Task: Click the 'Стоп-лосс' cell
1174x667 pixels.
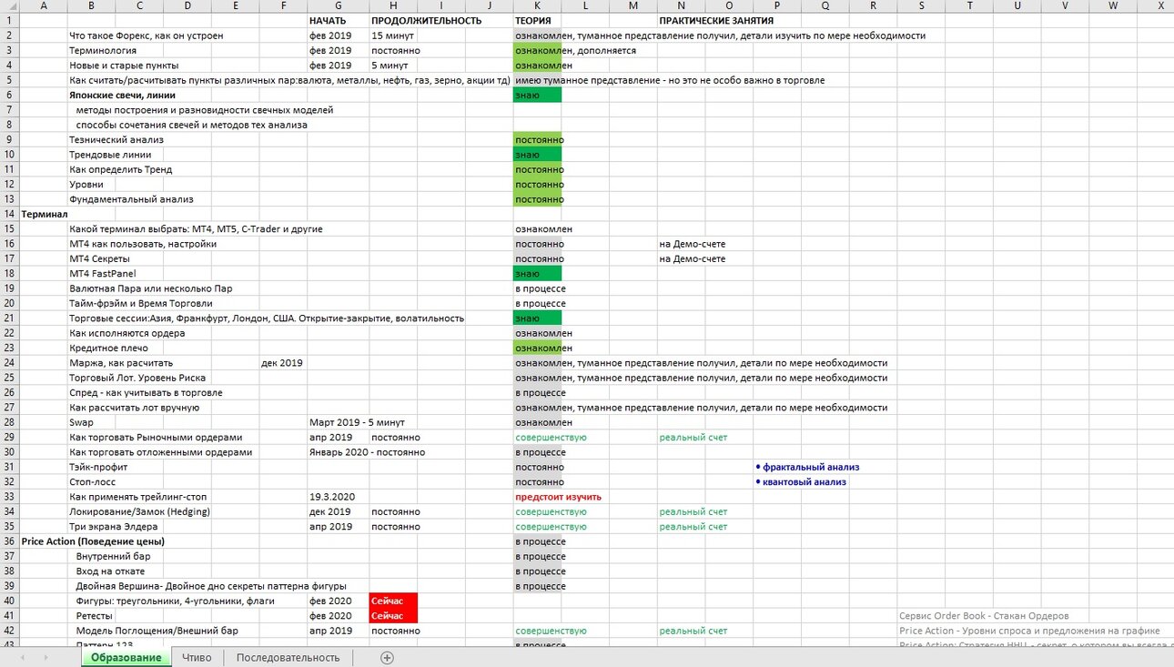Action: click(x=93, y=482)
